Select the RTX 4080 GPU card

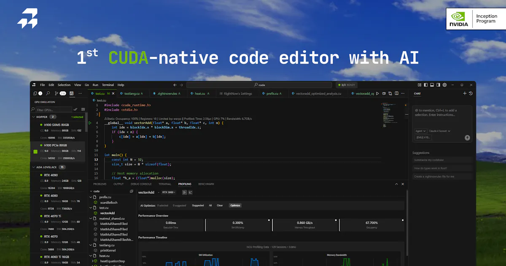click(58, 202)
